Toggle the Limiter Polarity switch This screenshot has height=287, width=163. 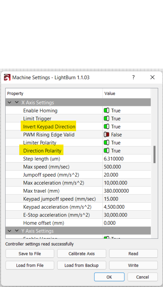[107, 142]
